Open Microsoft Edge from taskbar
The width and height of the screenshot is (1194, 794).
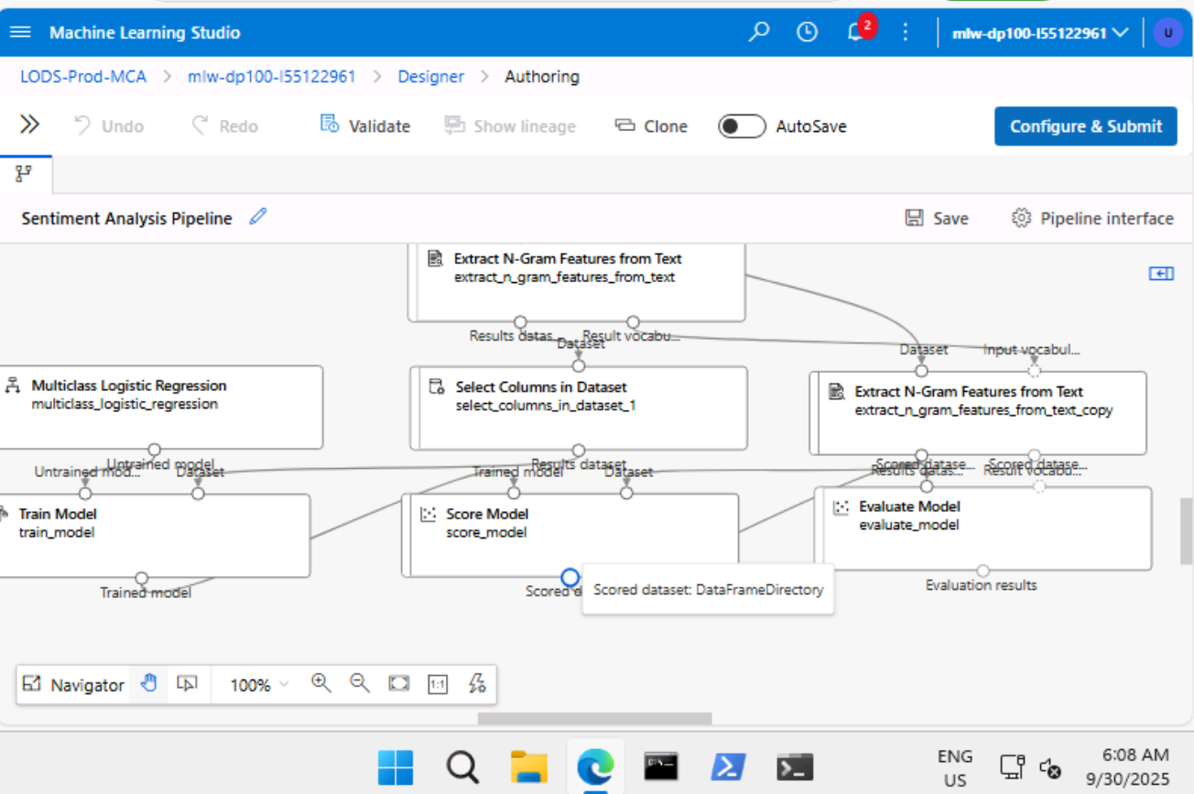point(594,767)
